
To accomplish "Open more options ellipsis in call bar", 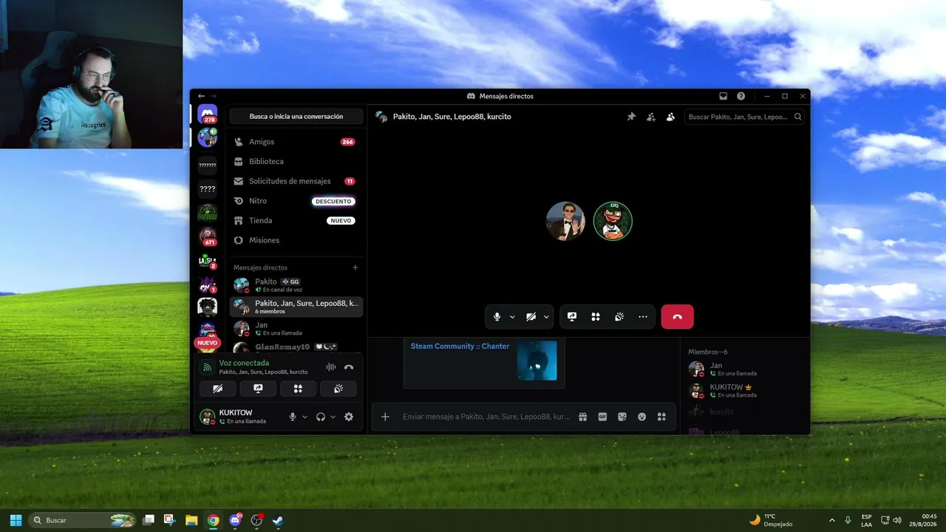I will pos(643,317).
